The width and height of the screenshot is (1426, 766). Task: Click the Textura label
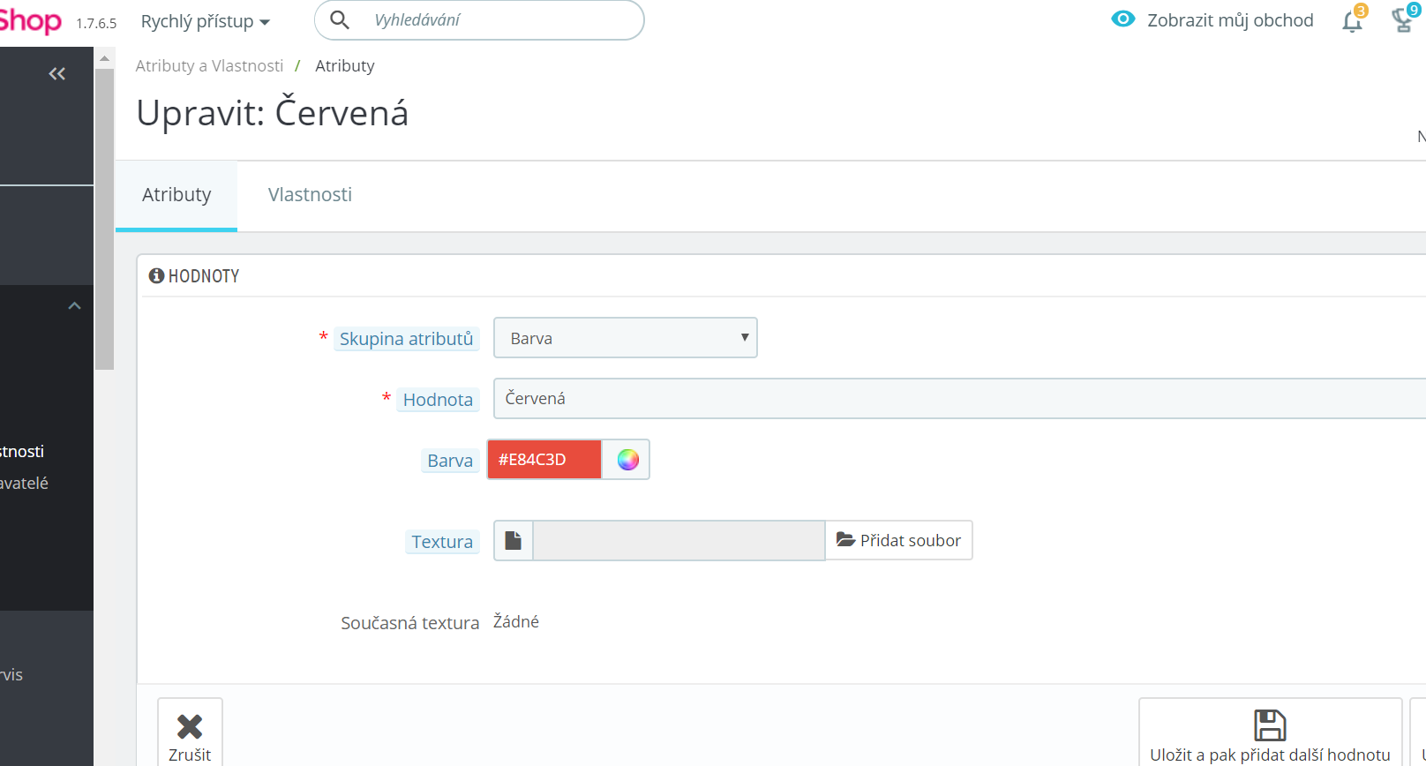(442, 542)
